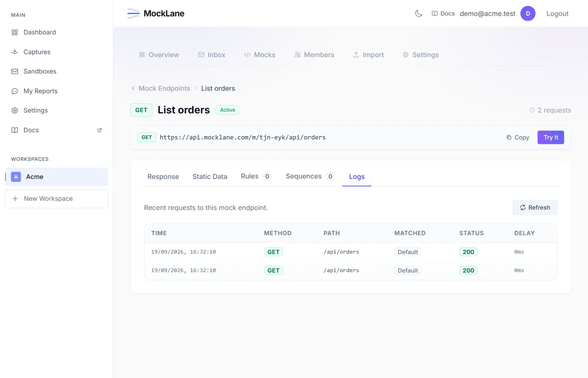Viewport: 588px width, 378px height.
Task: Click the clock icon beside 2 requests
Action: click(532, 110)
